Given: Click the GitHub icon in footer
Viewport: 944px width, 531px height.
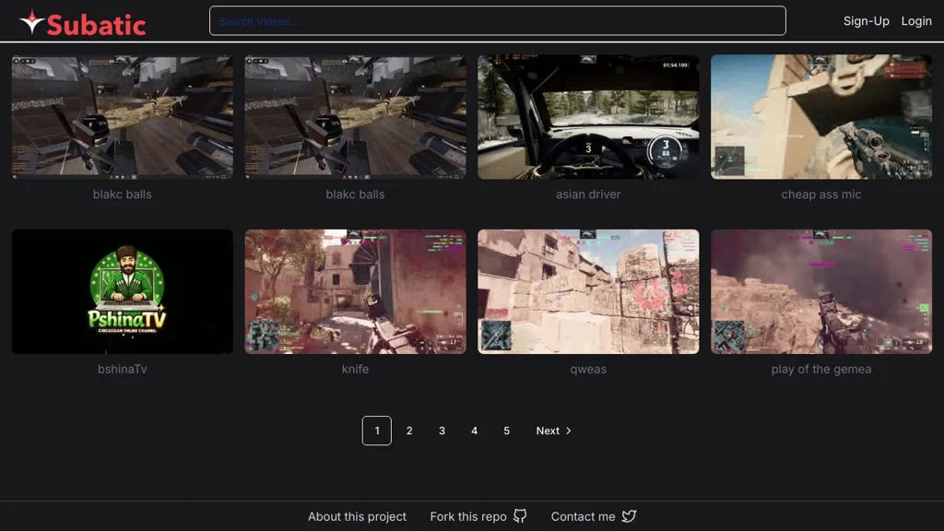Looking at the screenshot, I should tap(520, 516).
